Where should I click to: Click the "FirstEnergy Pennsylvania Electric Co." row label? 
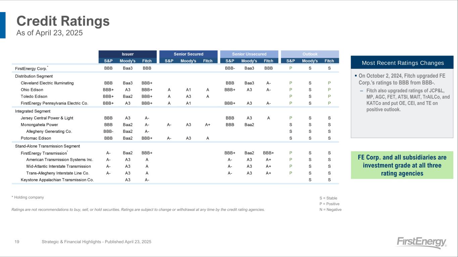tap(54, 103)
